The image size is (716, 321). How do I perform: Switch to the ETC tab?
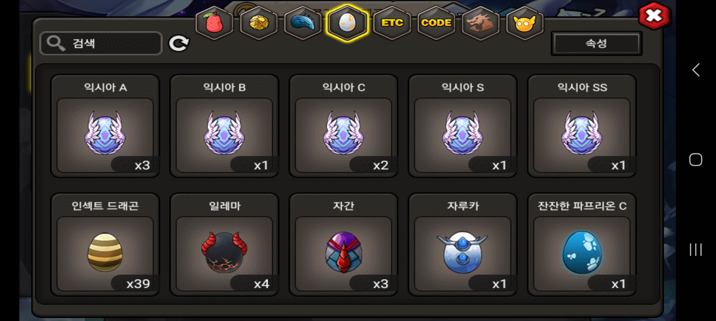point(392,23)
